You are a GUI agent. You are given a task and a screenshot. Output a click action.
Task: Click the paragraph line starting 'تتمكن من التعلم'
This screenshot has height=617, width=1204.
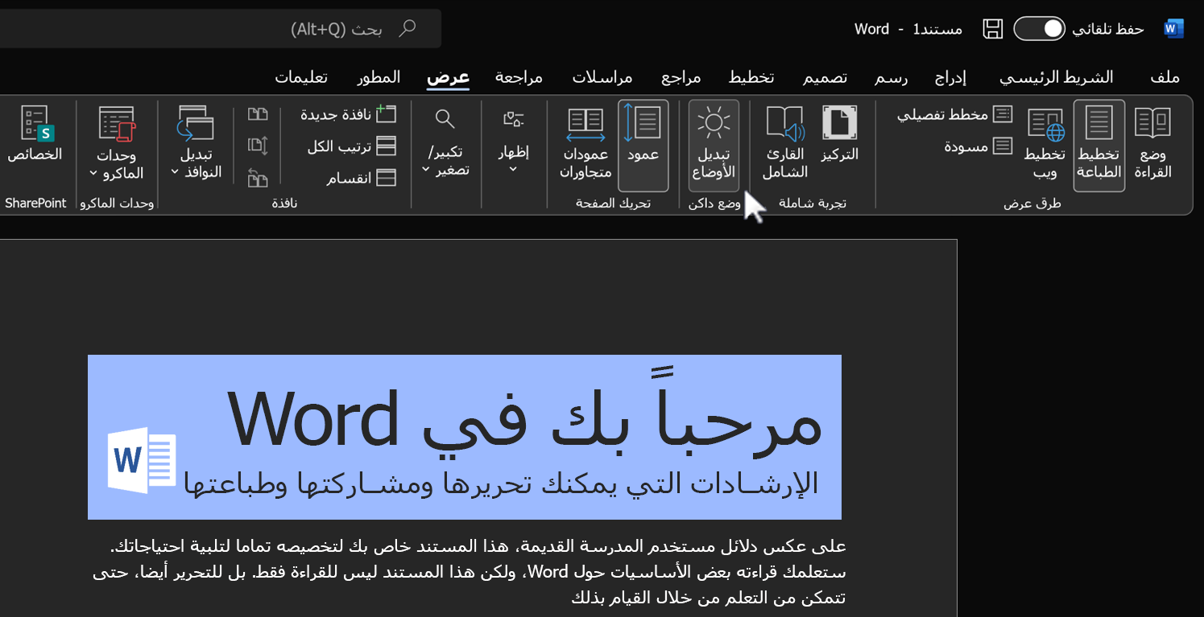(710, 598)
